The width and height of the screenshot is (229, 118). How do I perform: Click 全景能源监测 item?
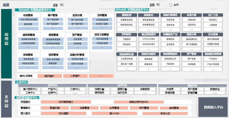tap(127, 20)
